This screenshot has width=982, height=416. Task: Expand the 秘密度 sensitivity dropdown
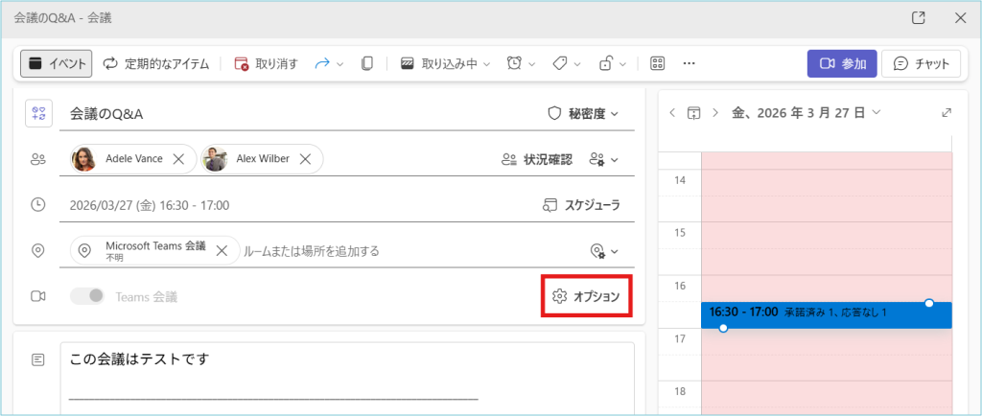[582, 114]
